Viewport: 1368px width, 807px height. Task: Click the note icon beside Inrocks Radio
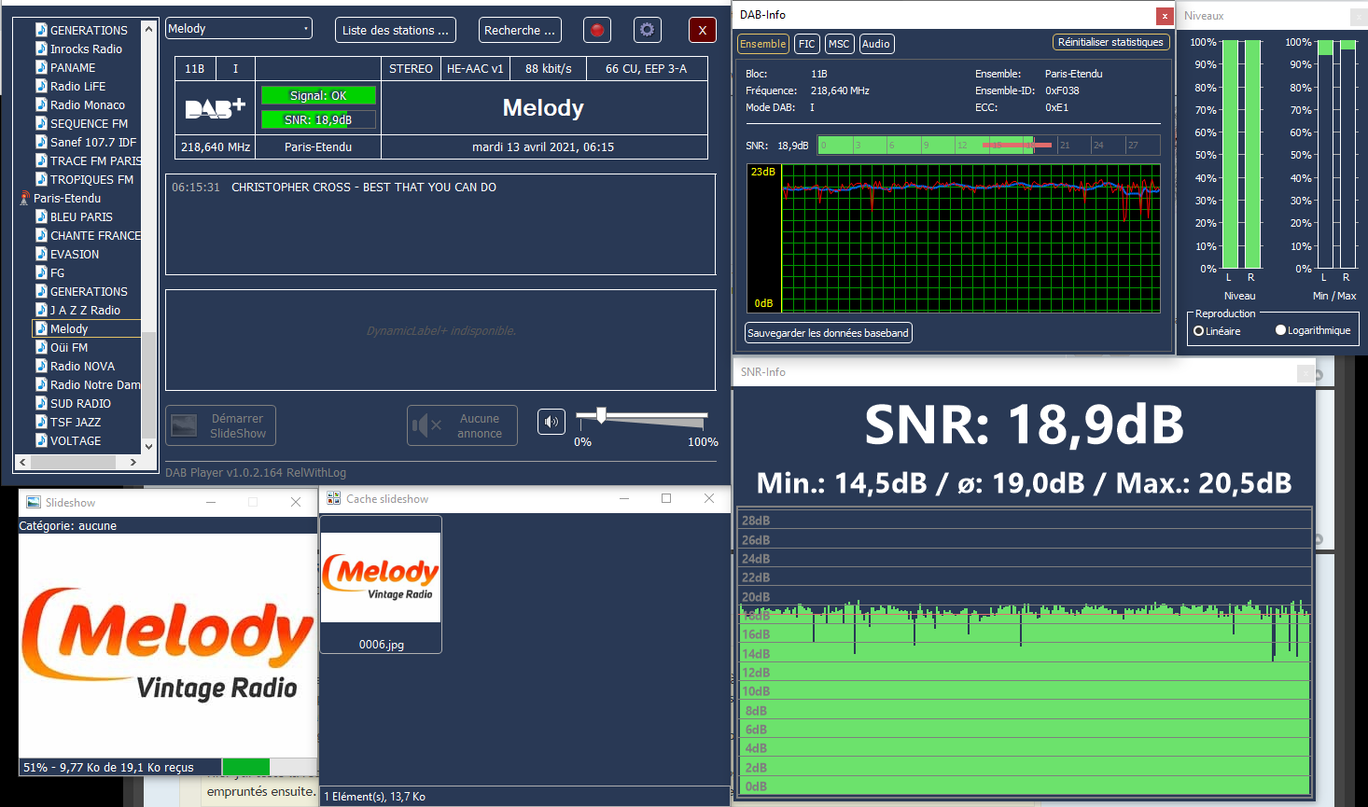[41, 49]
